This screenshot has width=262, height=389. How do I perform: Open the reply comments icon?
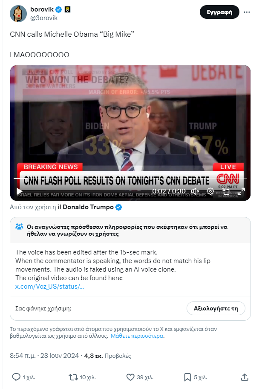[x=16, y=377]
